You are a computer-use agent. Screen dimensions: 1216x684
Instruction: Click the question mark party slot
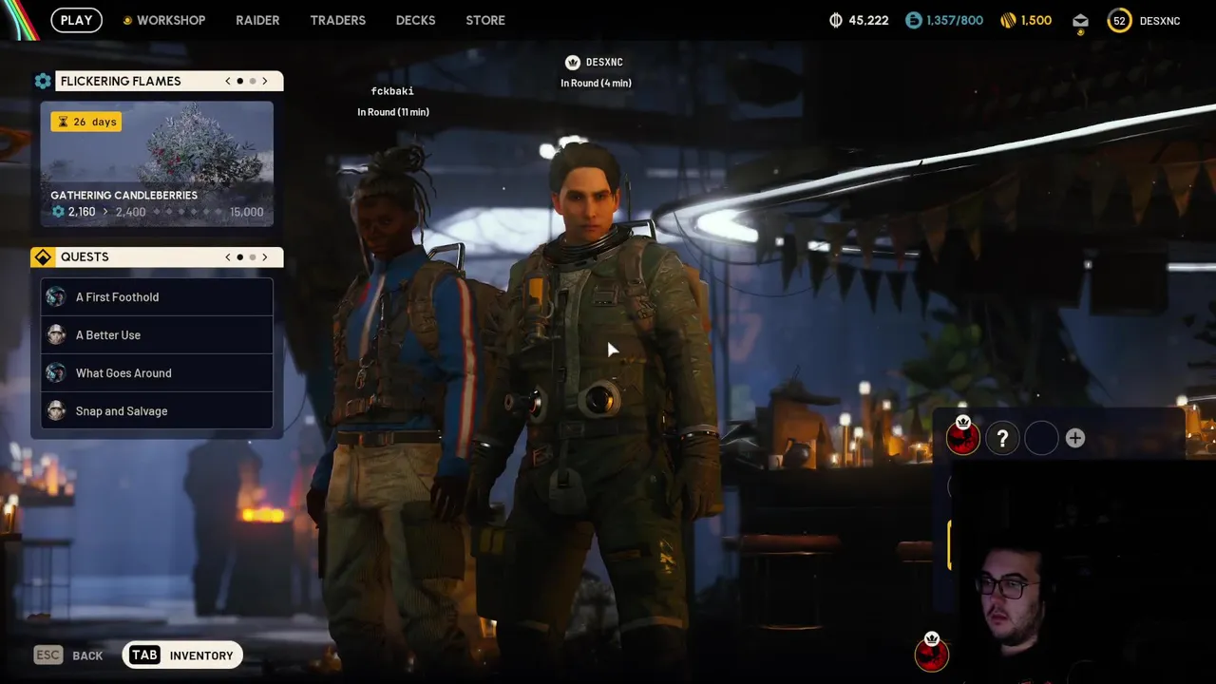(x=1002, y=438)
